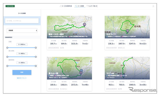
Task: Select the コース検索 tab
Action: pos(80,6)
